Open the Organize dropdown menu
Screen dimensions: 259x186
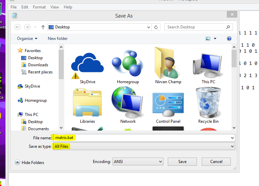27,39
